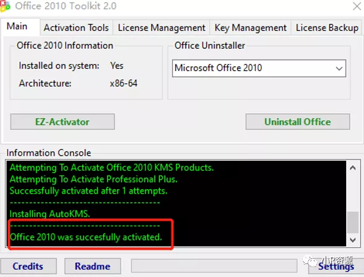The height and width of the screenshot is (277, 364).
Task: Open the Settings button
Action: click(336, 266)
